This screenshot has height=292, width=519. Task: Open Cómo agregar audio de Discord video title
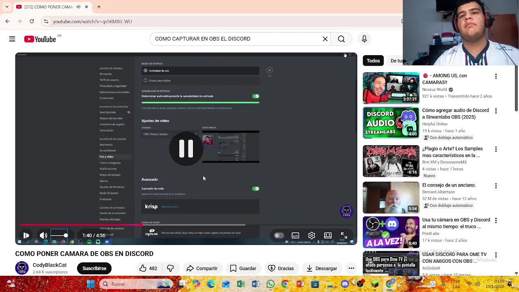tap(455, 114)
